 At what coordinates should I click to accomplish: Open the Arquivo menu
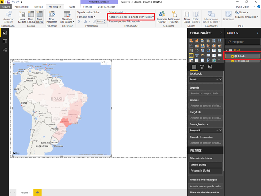click(6, 7)
